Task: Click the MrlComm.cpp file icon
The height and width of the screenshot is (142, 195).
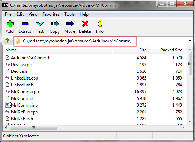Action: 7,91
